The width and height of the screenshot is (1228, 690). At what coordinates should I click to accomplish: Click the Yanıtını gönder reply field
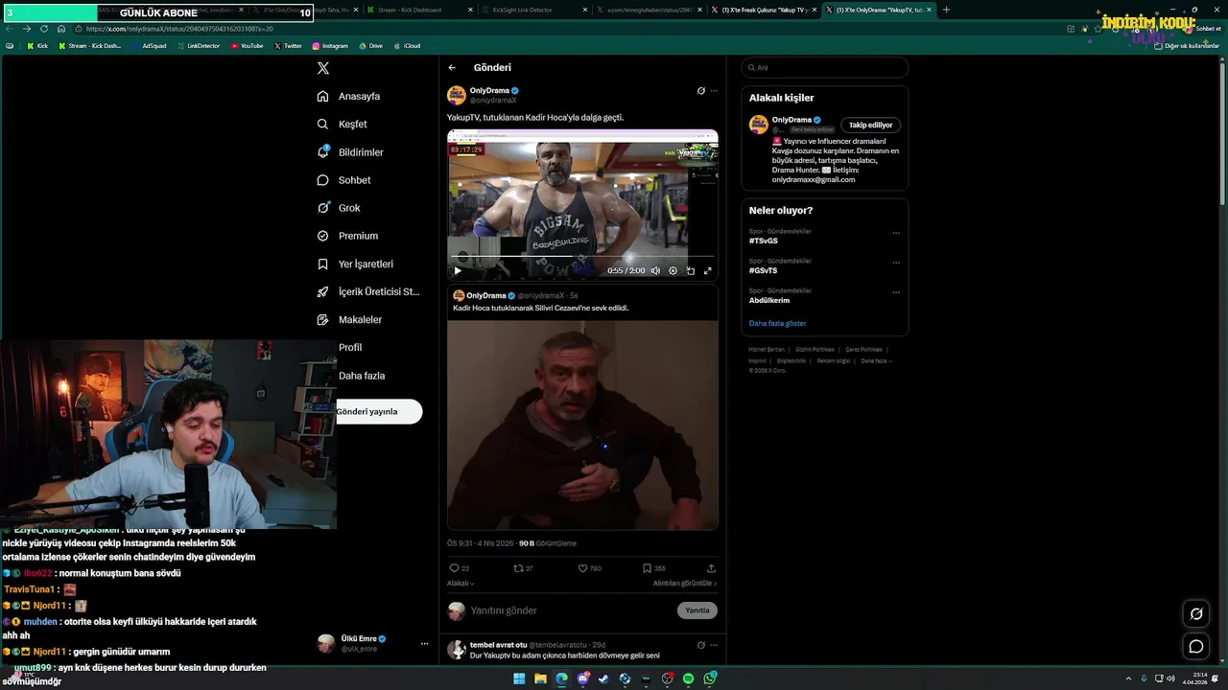point(571,610)
